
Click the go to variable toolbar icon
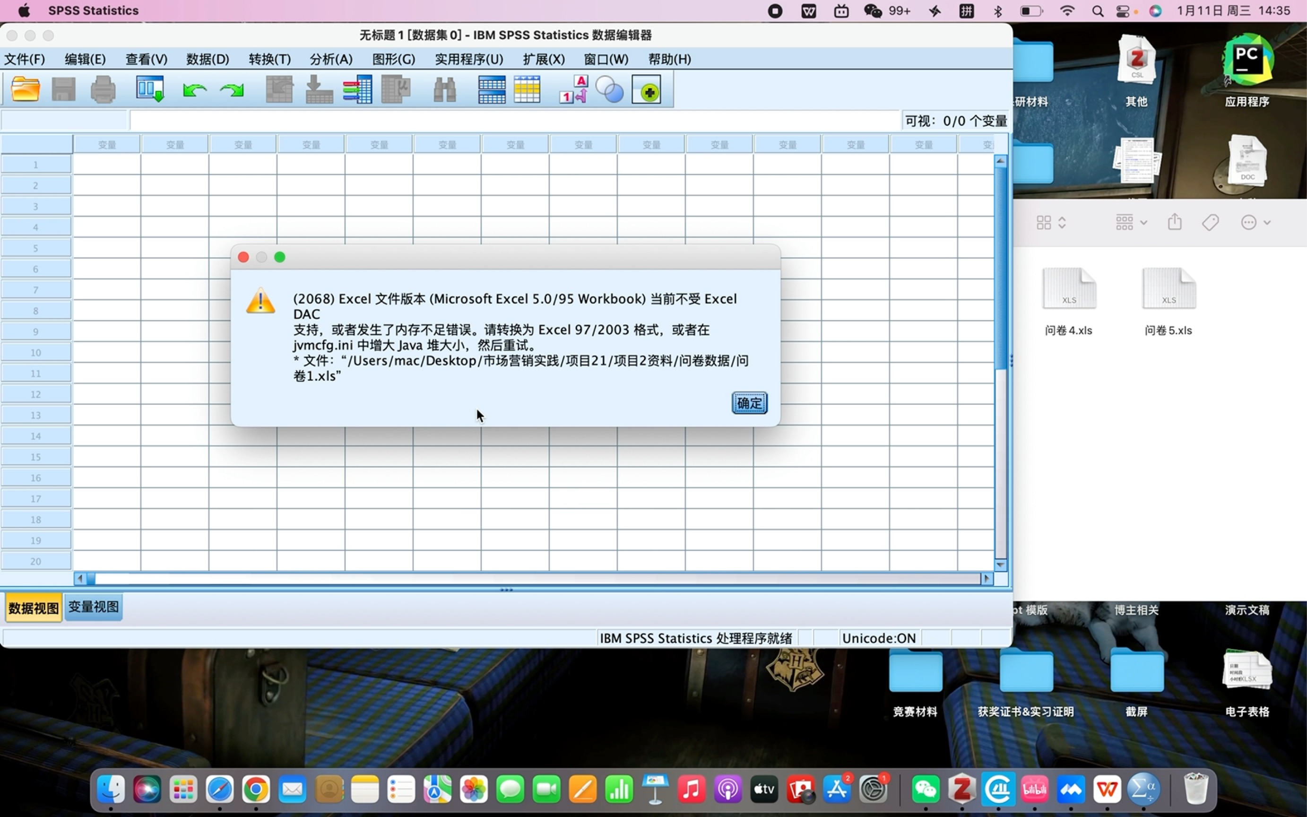coord(319,89)
